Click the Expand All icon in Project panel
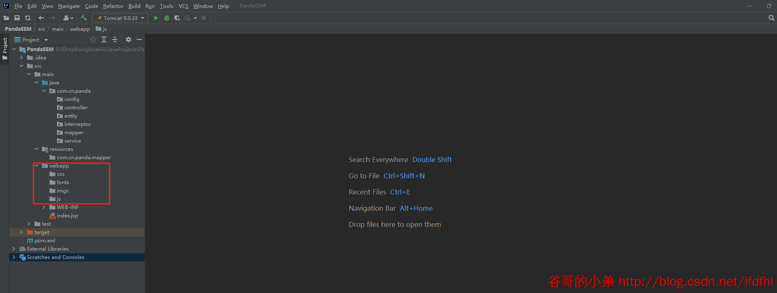The image size is (777, 293). (x=104, y=39)
